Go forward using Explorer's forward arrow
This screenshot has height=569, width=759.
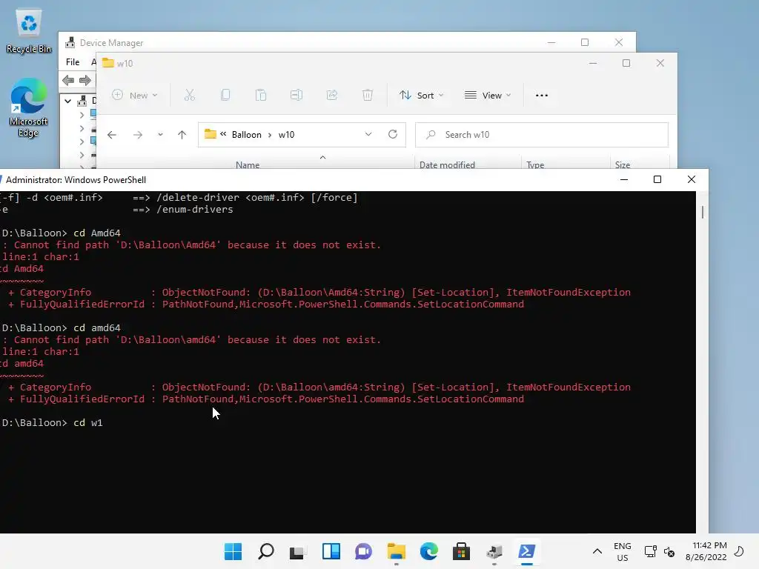coord(138,135)
